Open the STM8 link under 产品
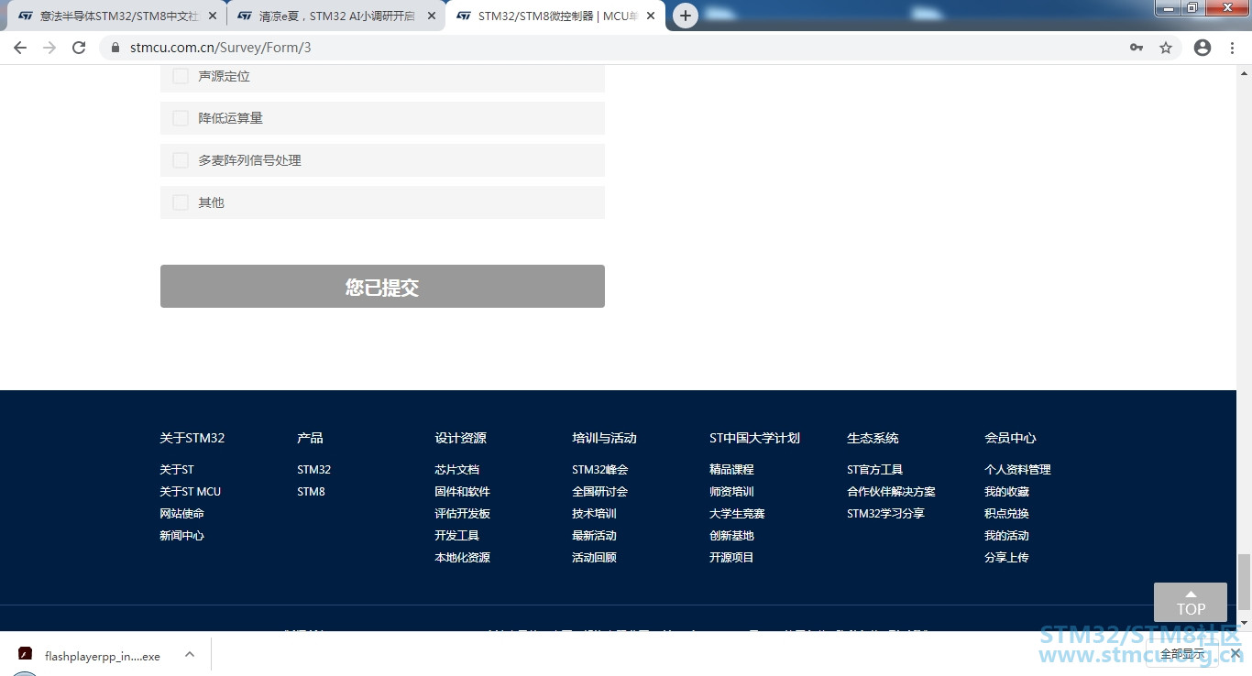This screenshot has width=1252, height=676. click(312, 492)
